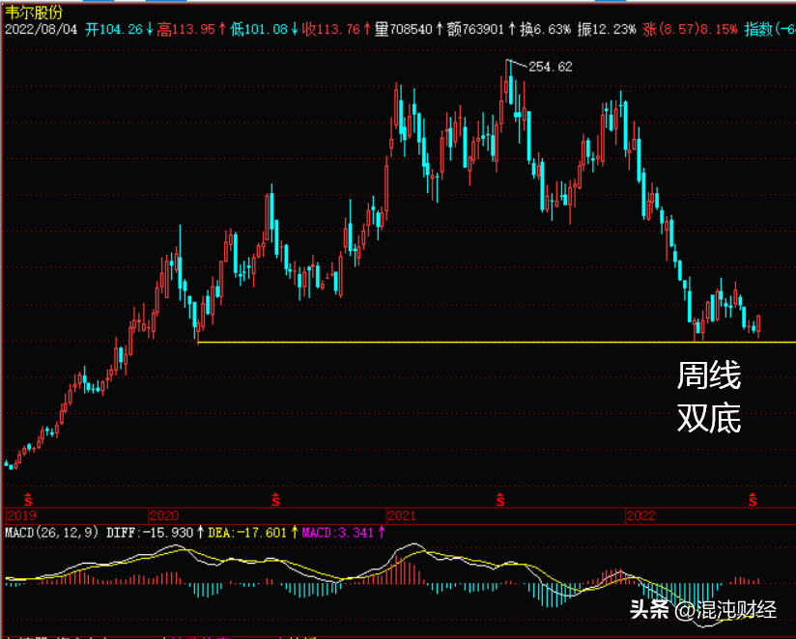Click the S marker in the 2021 section

(500, 500)
